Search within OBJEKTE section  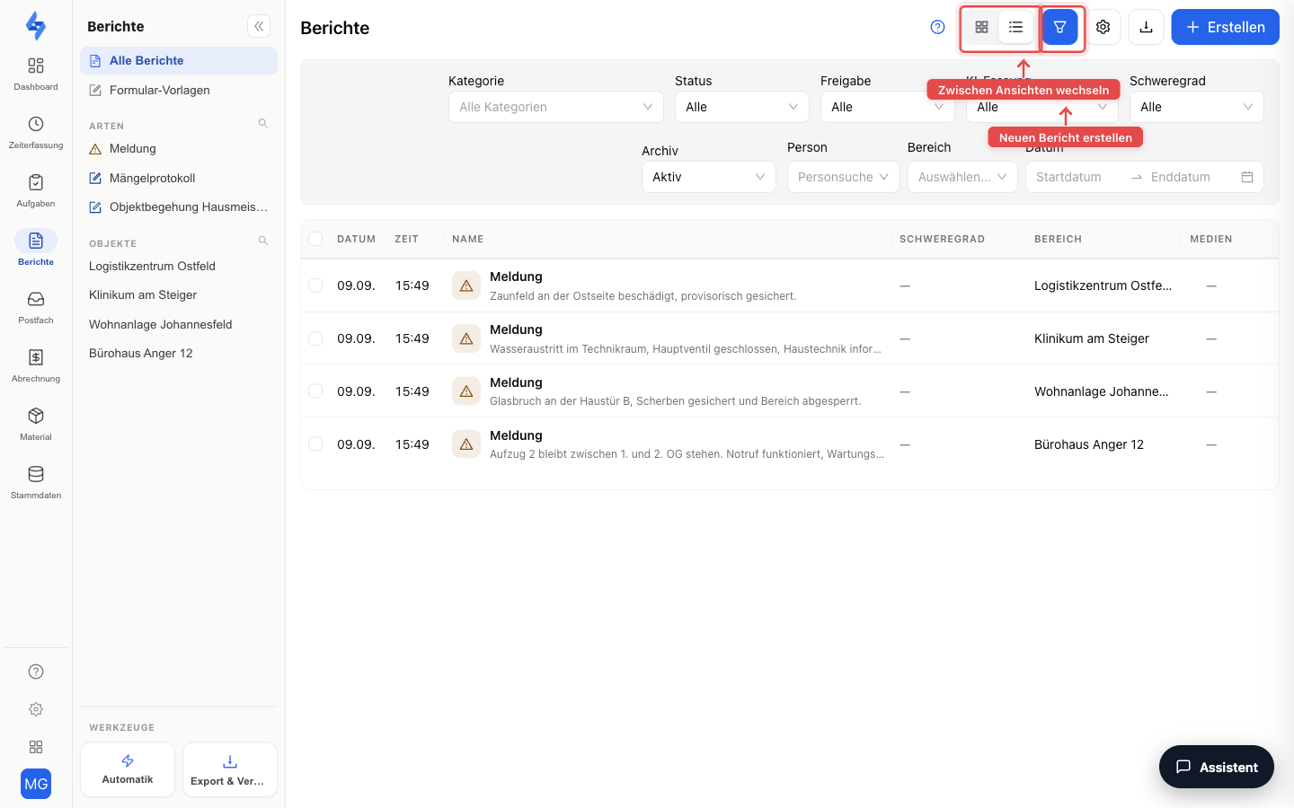tap(263, 241)
